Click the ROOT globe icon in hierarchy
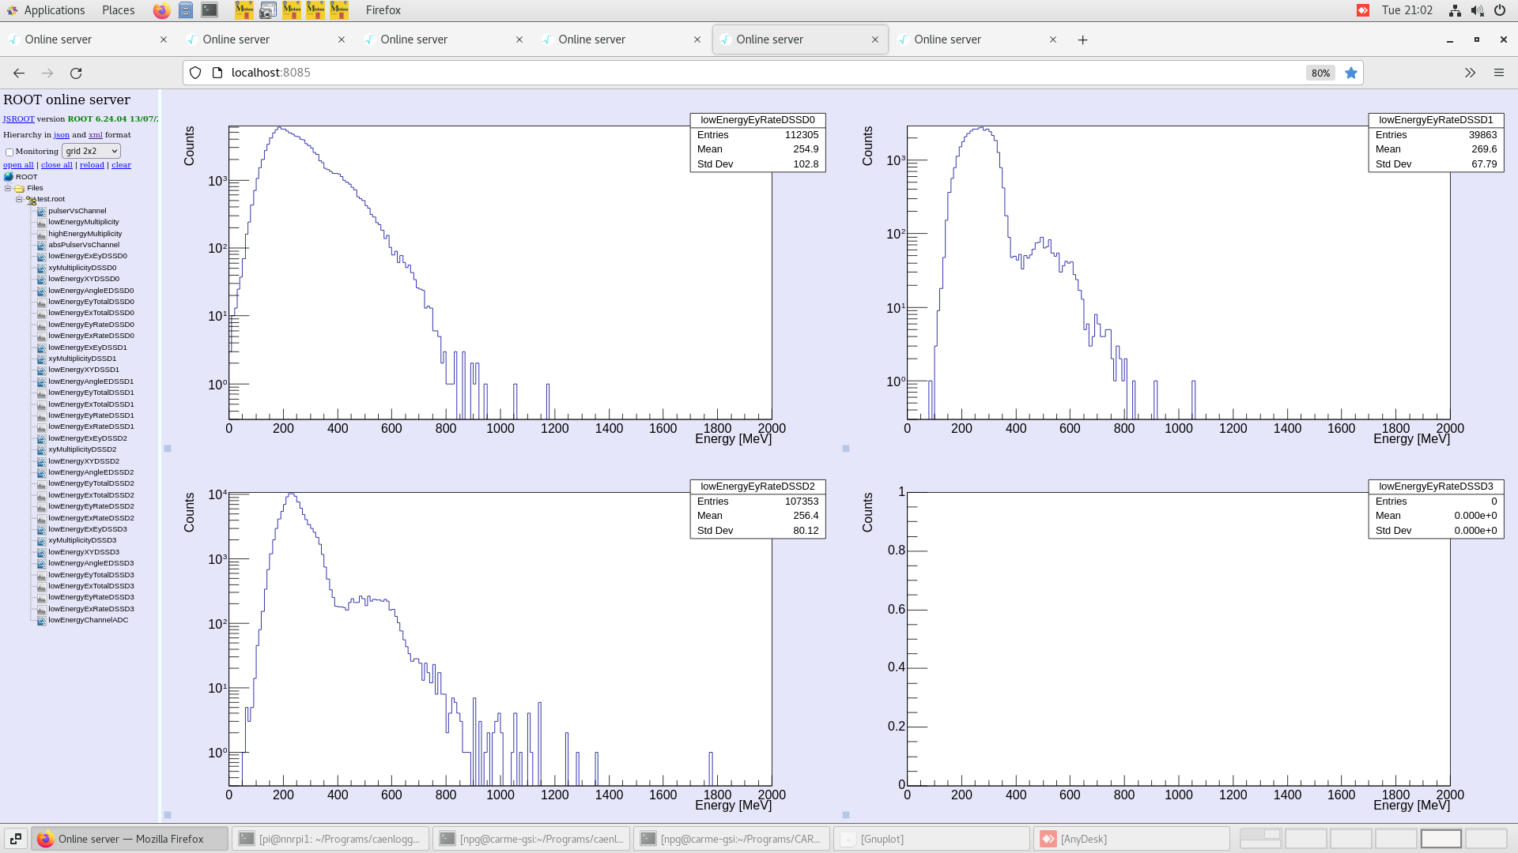This screenshot has width=1518, height=853. click(9, 177)
